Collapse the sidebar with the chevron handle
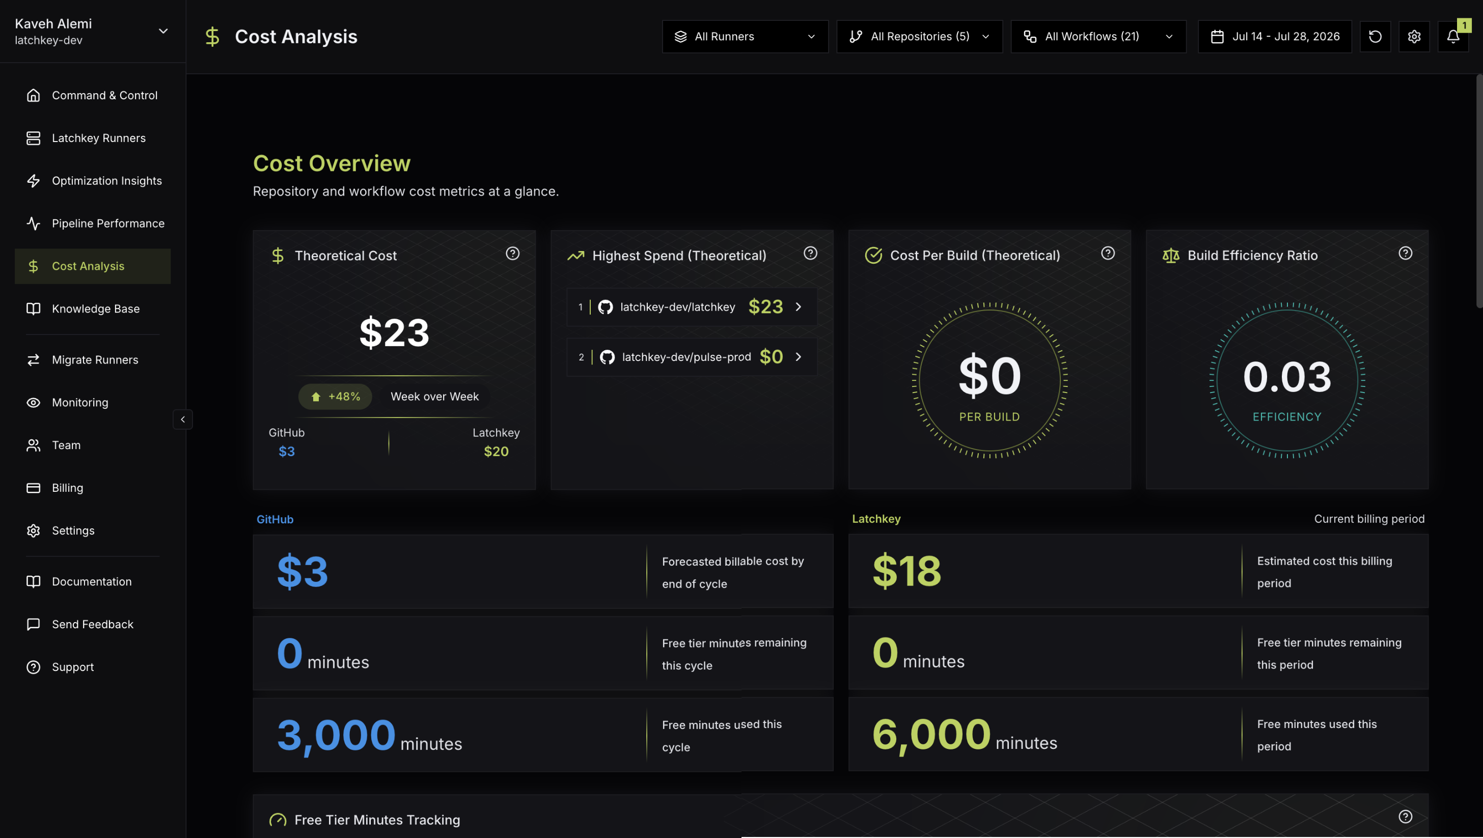Viewport: 1483px width, 838px height. coord(182,419)
